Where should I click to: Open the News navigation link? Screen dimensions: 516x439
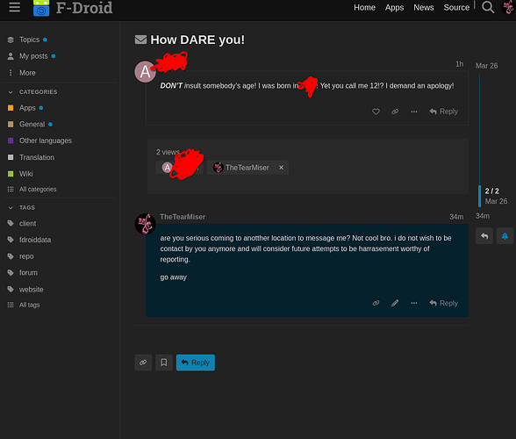tap(424, 7)
